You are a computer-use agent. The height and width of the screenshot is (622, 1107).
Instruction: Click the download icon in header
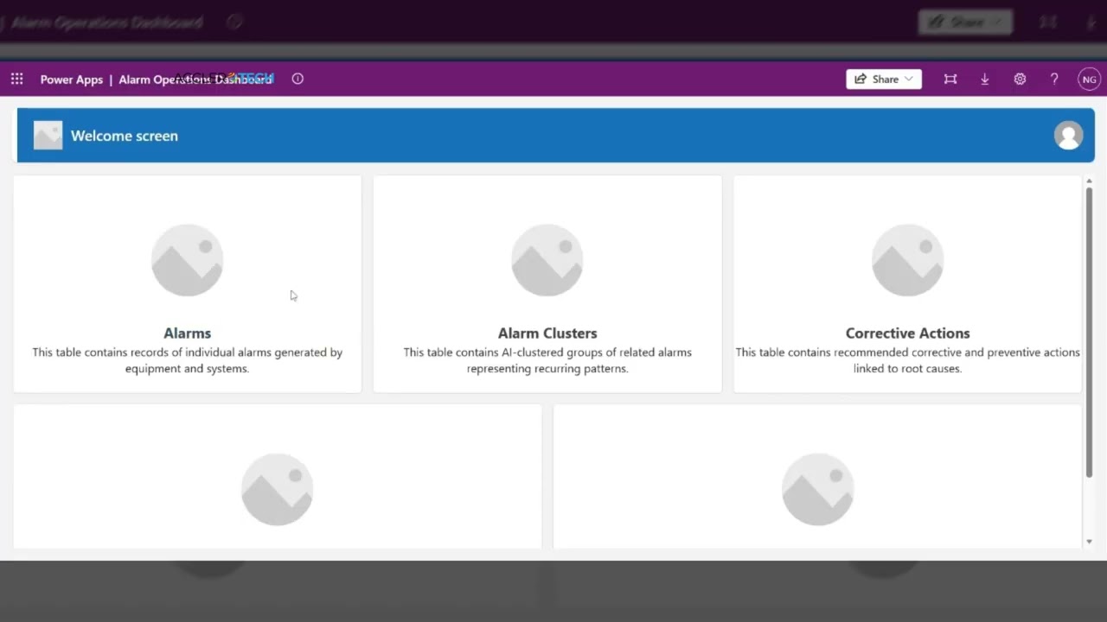[984, 79]
